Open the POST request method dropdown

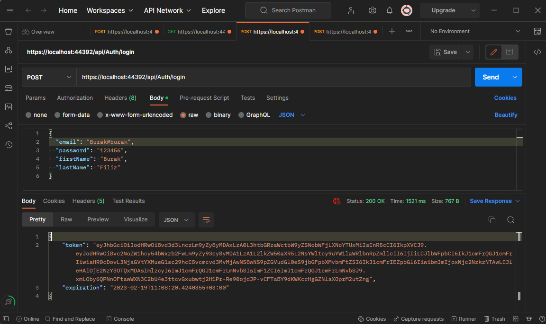point(49,77)
